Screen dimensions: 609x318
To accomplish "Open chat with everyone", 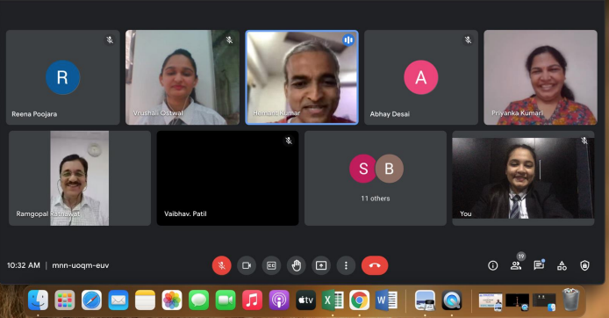I will point(539,265).
